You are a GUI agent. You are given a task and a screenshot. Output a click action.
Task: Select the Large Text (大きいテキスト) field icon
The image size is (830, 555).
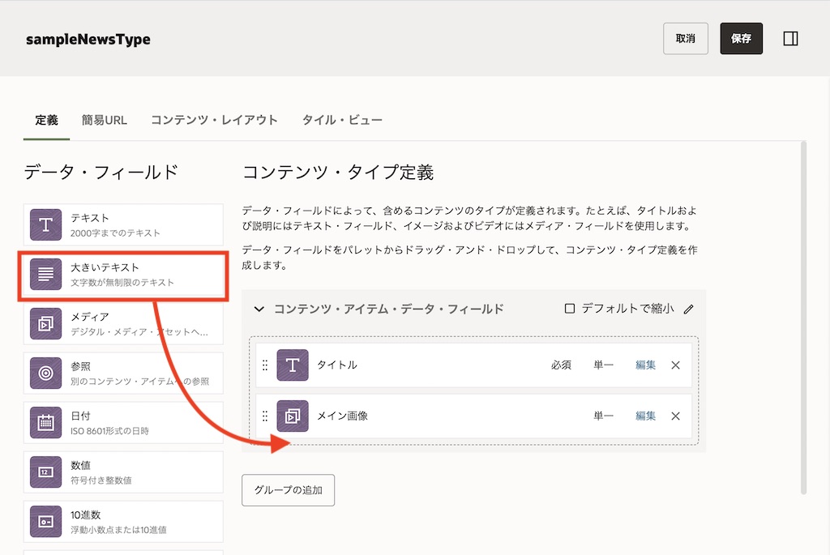click(x=46, y=274)
